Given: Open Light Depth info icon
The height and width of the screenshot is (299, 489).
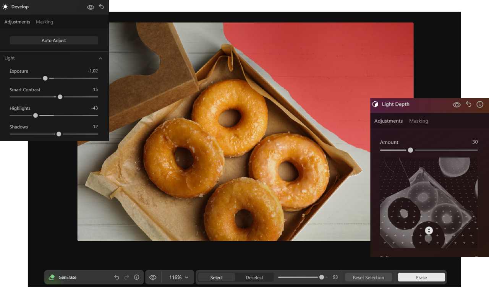Looking at the screenshot, I should pyautogui.click(x=480, y=104).
